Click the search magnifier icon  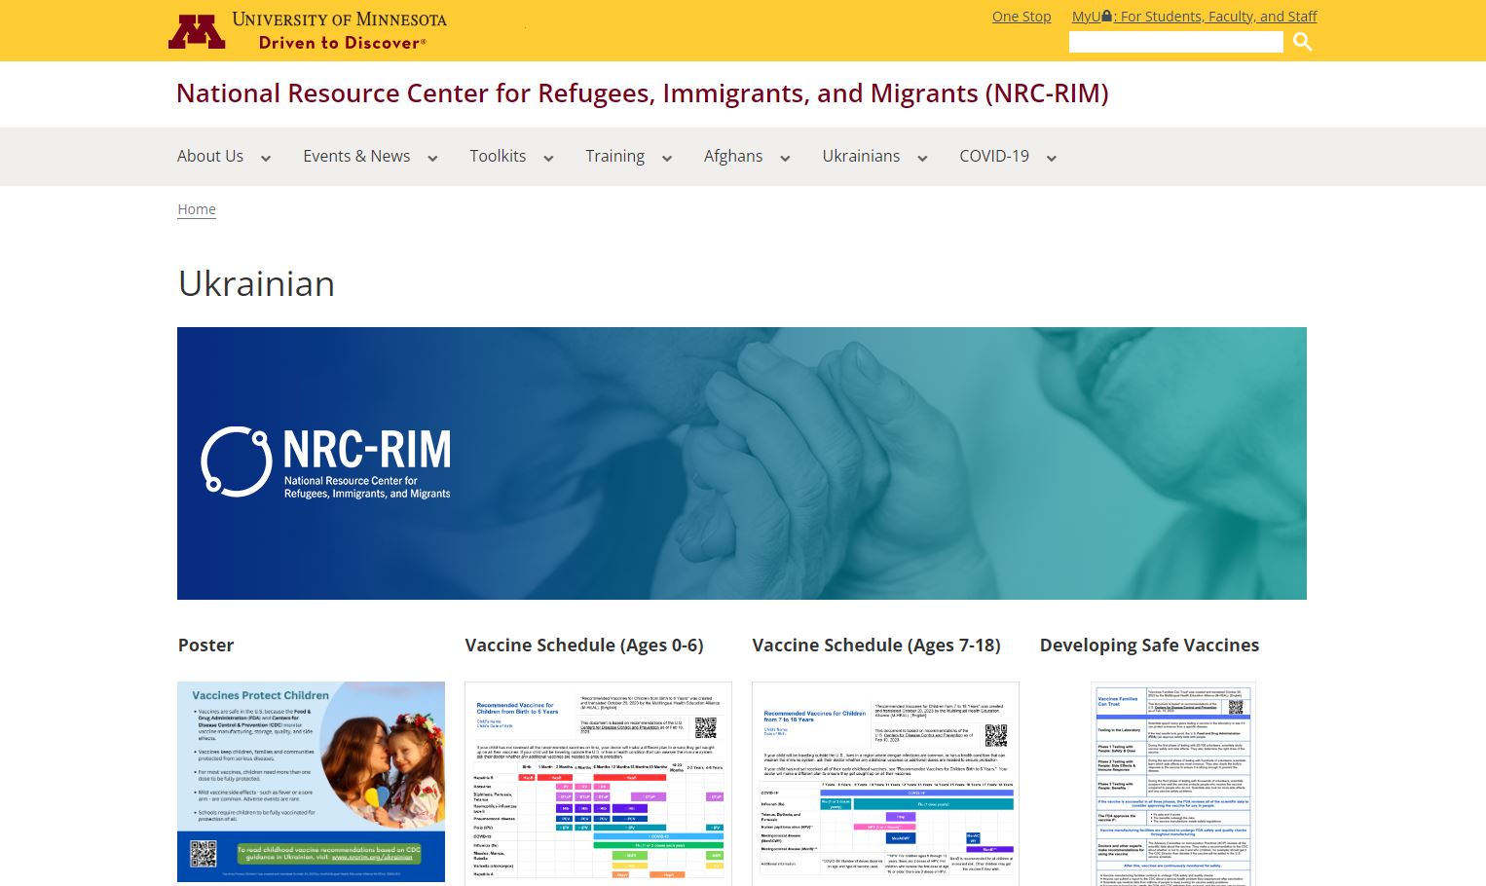tap(1302, 42)
